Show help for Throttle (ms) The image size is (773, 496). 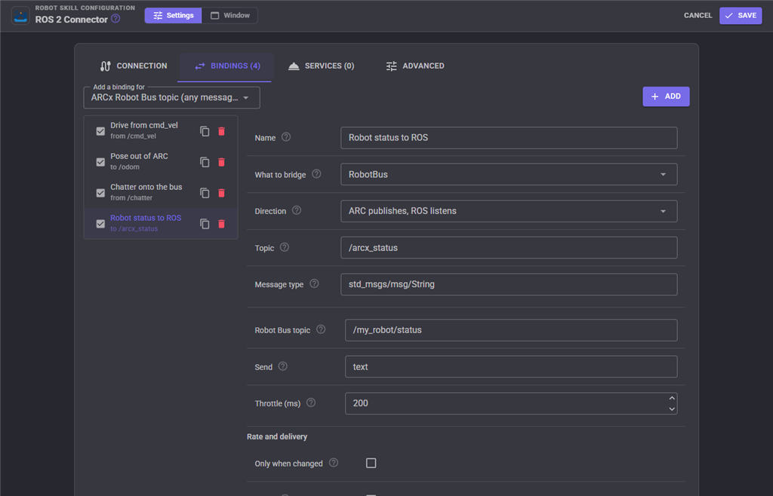coord(310,403)
